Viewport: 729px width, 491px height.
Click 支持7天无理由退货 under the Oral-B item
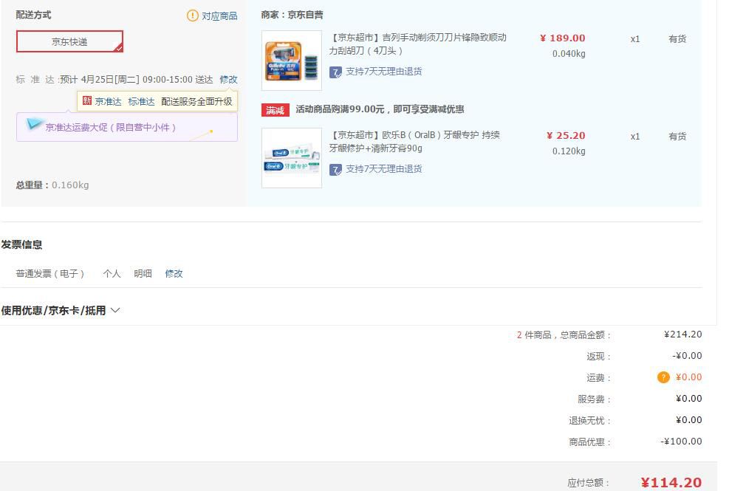pos(383,169)
